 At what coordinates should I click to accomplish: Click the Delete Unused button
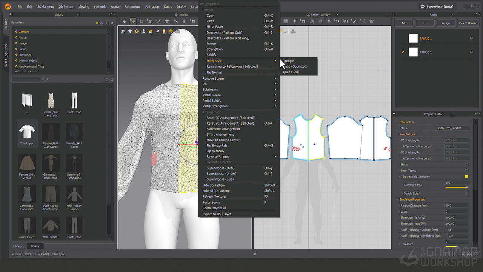[x=468, y=23]
